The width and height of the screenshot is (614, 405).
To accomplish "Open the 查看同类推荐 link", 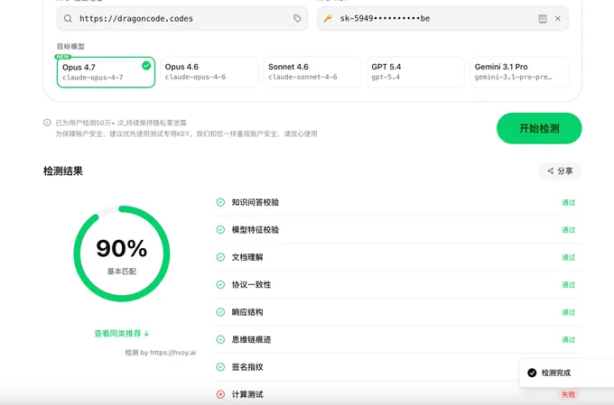I will 121,334.
